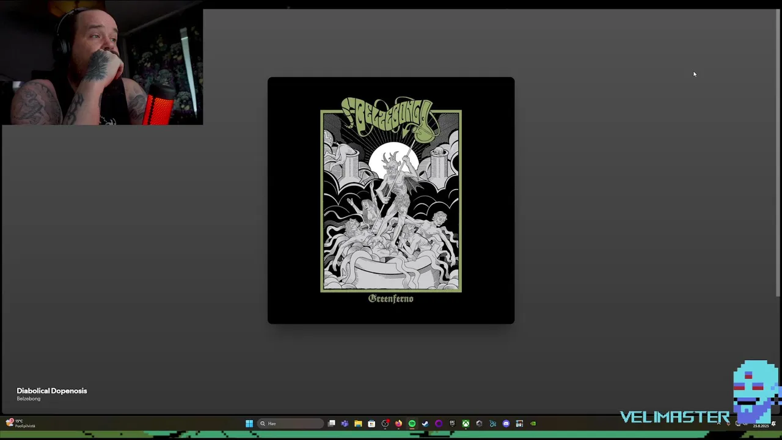Screen dimensions: 782x440
Task: Open the blue network-style app icon in taskbar
Action: (x=492, y=424)
